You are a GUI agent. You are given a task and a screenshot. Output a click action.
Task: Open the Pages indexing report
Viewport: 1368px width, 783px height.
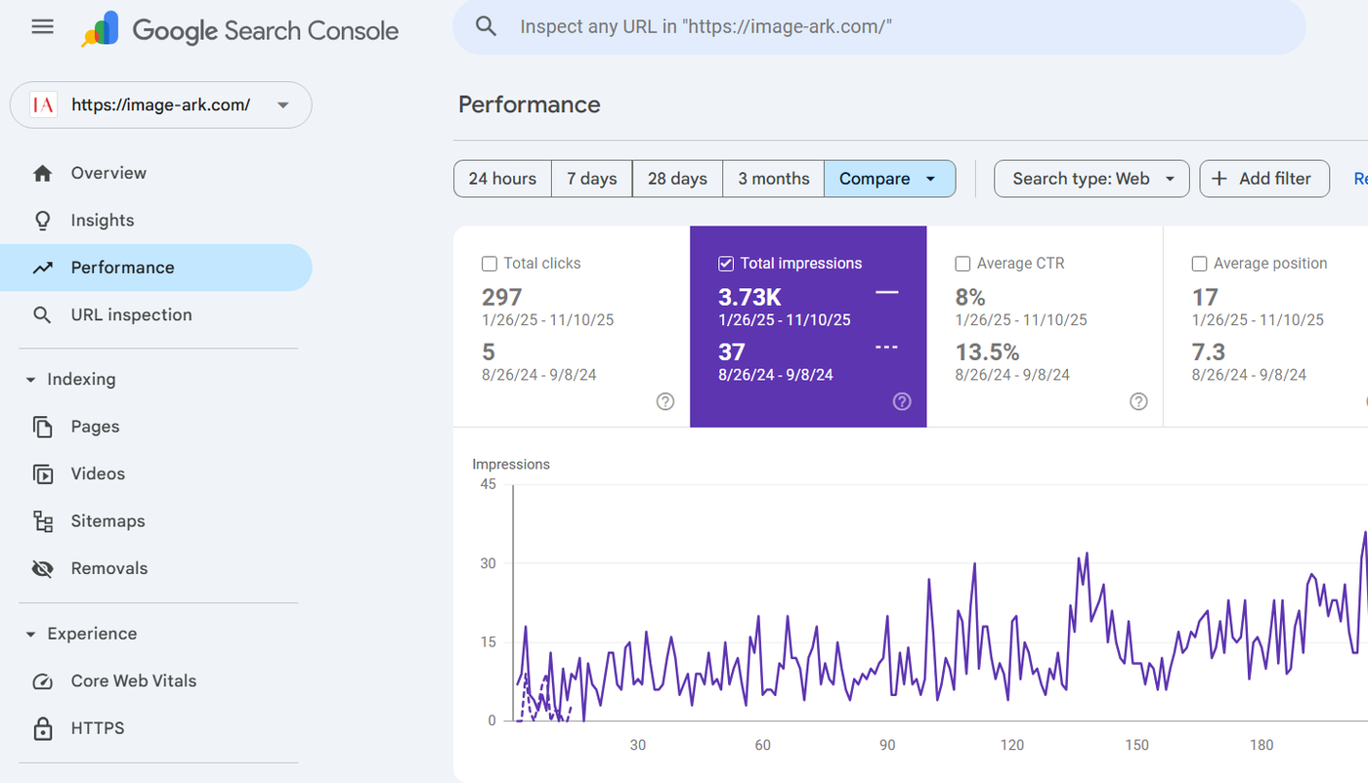(155, 427)
